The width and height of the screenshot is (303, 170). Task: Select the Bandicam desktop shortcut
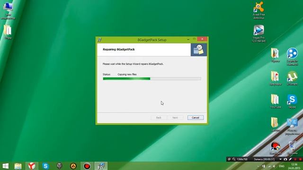[x=275, y=148]
